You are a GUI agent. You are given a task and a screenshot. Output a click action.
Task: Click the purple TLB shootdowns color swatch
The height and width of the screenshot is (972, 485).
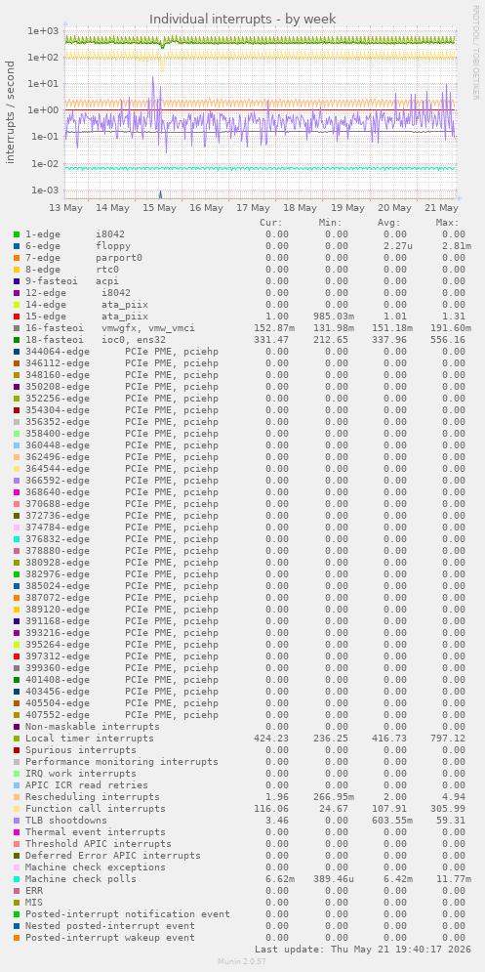tap(17, 821)
